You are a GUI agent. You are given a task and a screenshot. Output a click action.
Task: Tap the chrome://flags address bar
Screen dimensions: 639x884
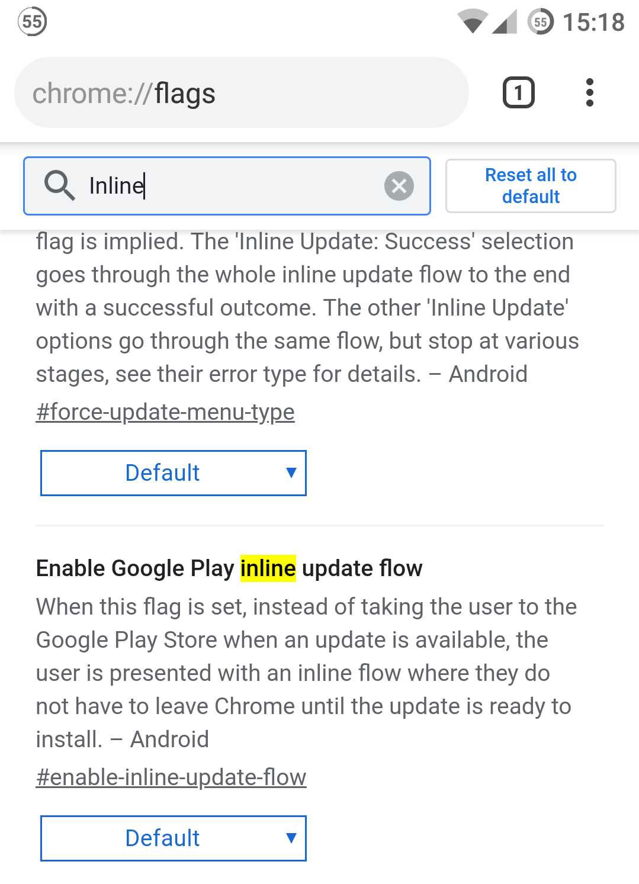click(242, 93)
